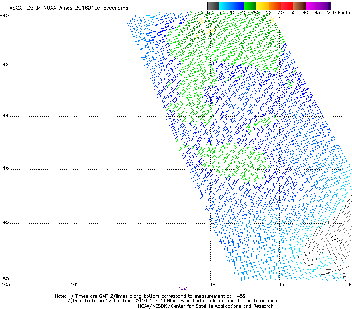Click the -96 longitude axis label
This screenshot has width=352, height=309.
(x=211, y=285)
